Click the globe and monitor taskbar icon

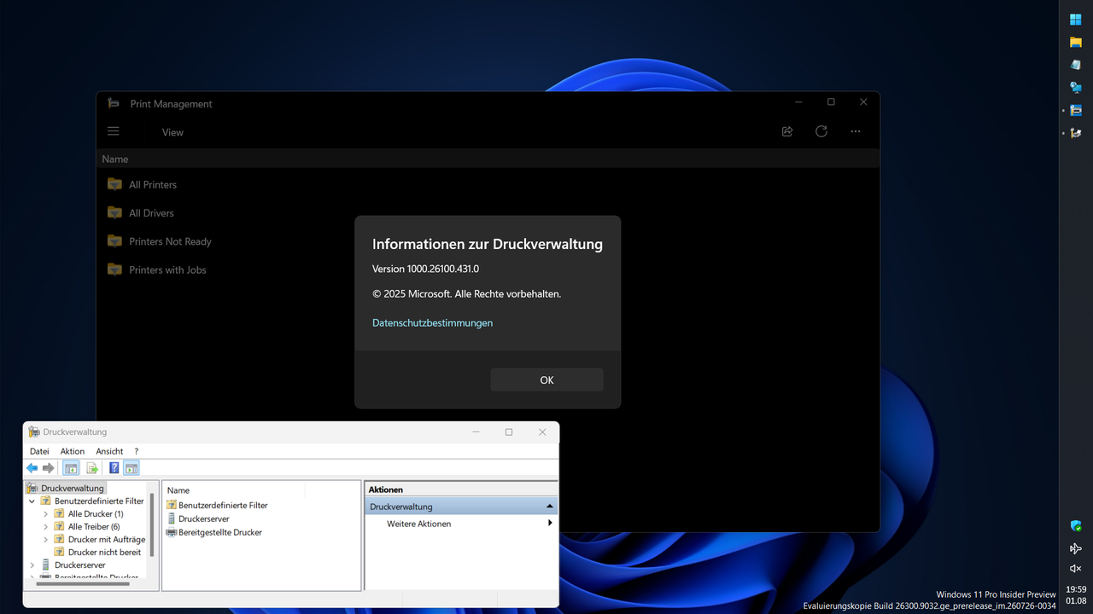point(1076,87)
